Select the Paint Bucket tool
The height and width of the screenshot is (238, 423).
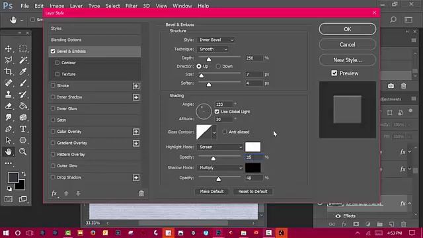tap(23, 106)
